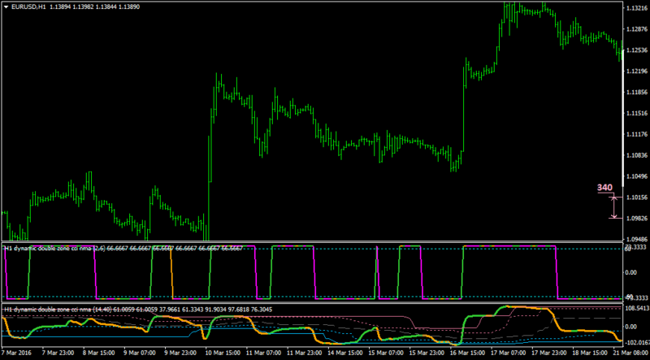This screenshot has width=650, height=360.
Task: Click the 7 Mar 2016 date label
Action: coord(16,353)
